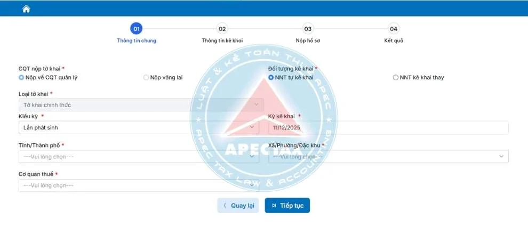Open Xã/Phường/Đặc khu dropdown
The height and width of the screenshot is (236, 528).
pyautogui.click(x=388, y=157)
